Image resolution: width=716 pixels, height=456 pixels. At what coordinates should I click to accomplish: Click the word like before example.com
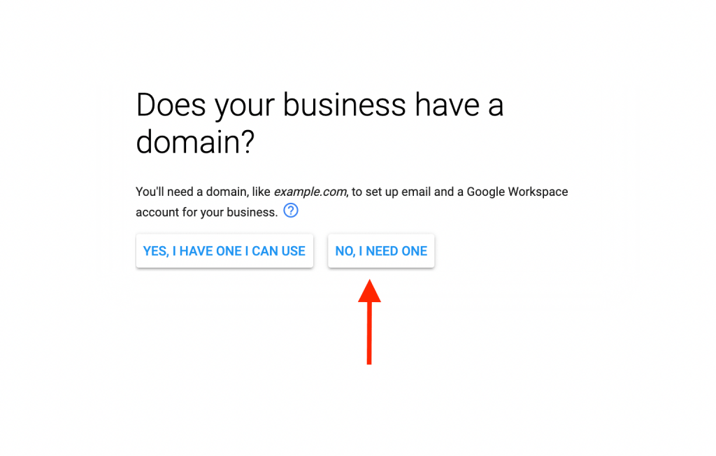pyautogui.click(x=262, y=192)
